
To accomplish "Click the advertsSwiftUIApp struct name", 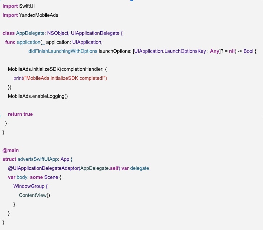I will tap(38, 159).
